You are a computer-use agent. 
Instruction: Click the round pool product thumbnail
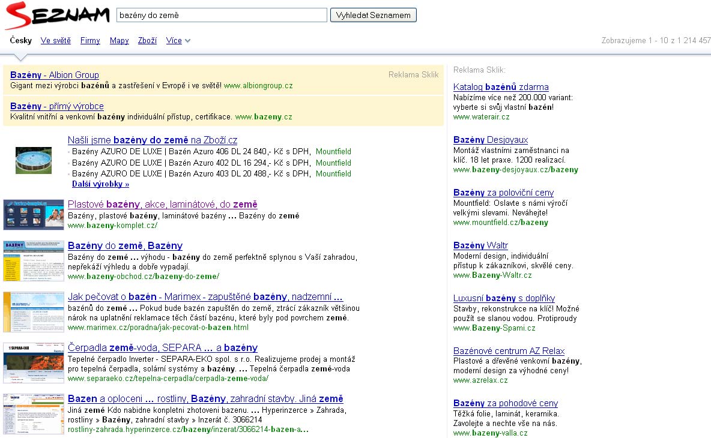click(x=34, y=160)
